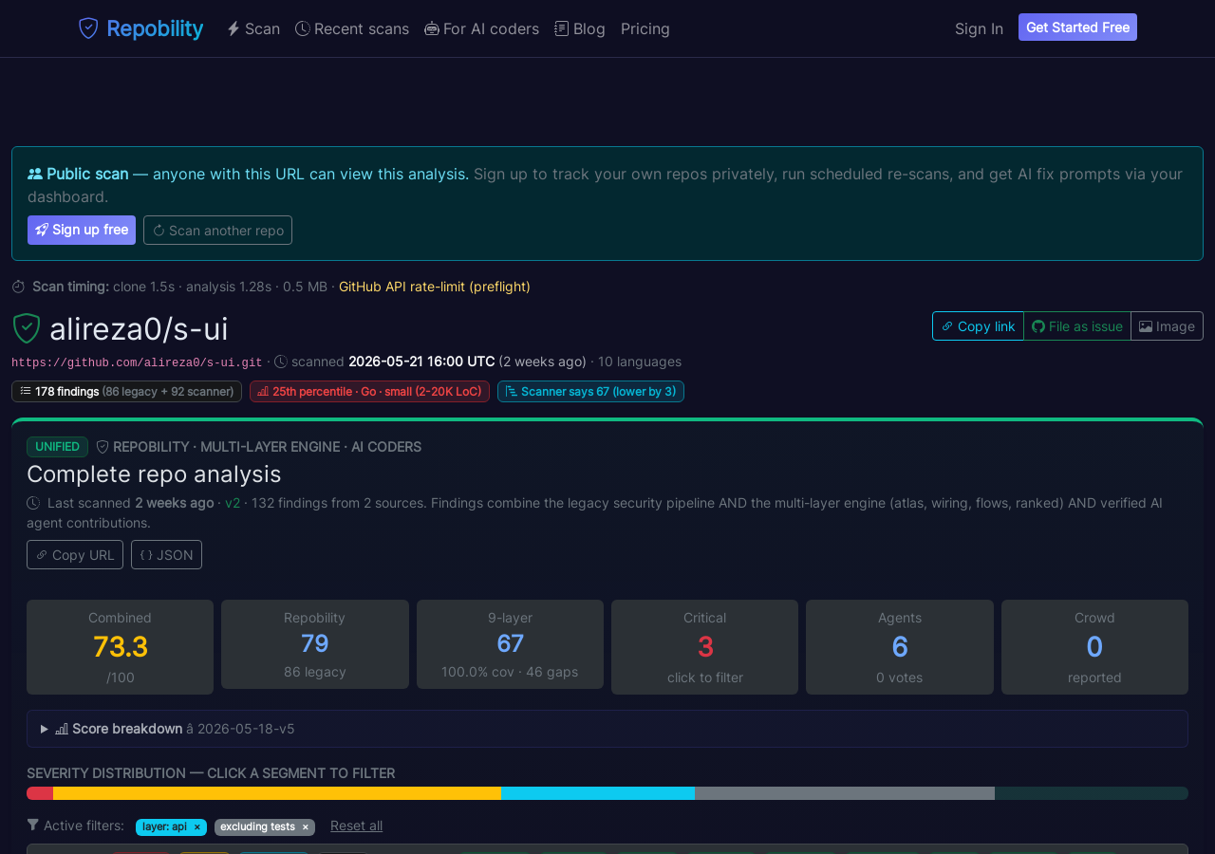
Task: Click Scan another repo button
Action: [217, 230]
